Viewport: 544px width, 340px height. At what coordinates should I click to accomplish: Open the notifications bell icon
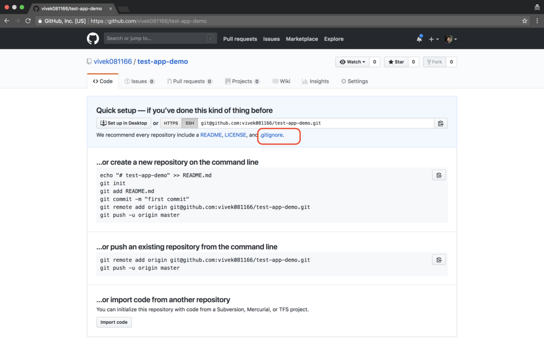(419, 39)
